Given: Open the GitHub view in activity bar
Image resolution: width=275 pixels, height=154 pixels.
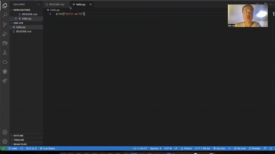Looking at the screenshot, I should (x=5, y=71).
